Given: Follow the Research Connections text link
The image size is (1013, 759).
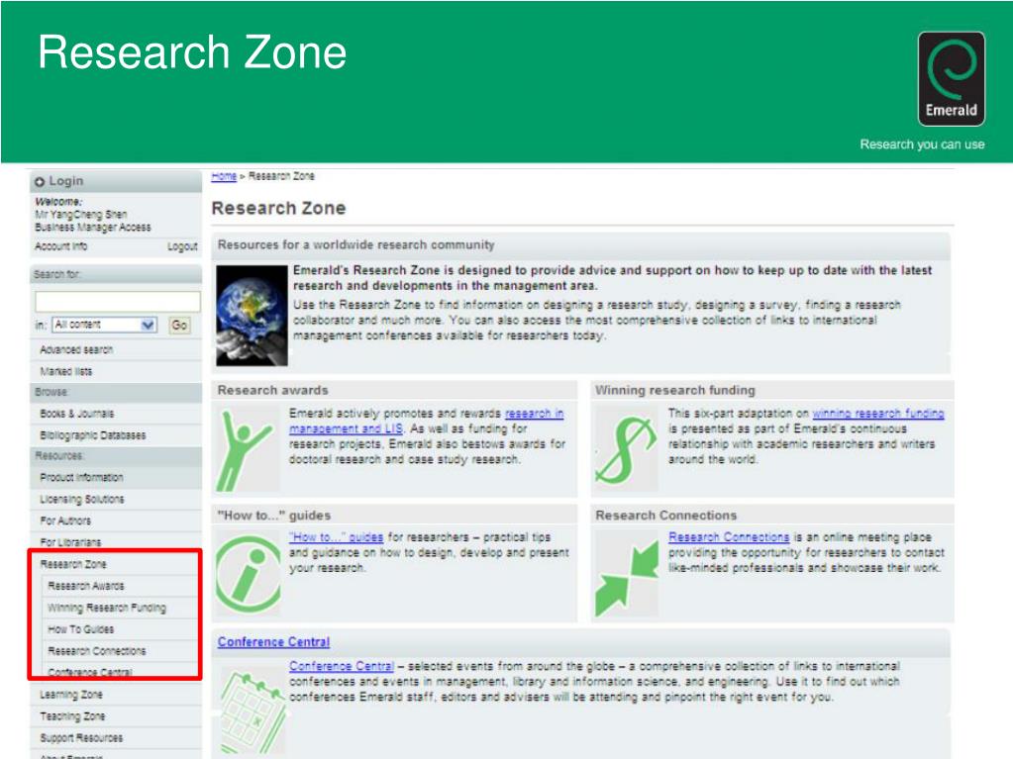Looking at the screenshot, I should (729, 537).
